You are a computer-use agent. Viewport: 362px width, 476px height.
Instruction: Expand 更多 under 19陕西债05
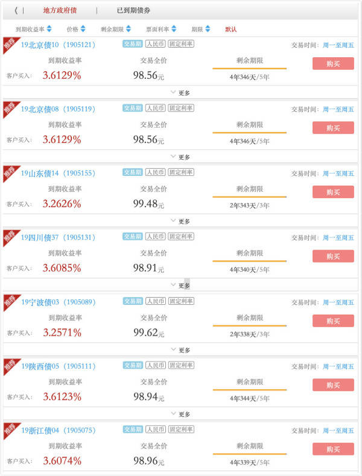tap(180, 414)
